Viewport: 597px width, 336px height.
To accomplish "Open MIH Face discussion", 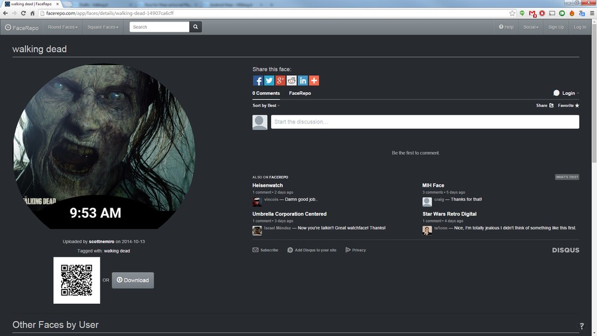I will tap(433, 186).
